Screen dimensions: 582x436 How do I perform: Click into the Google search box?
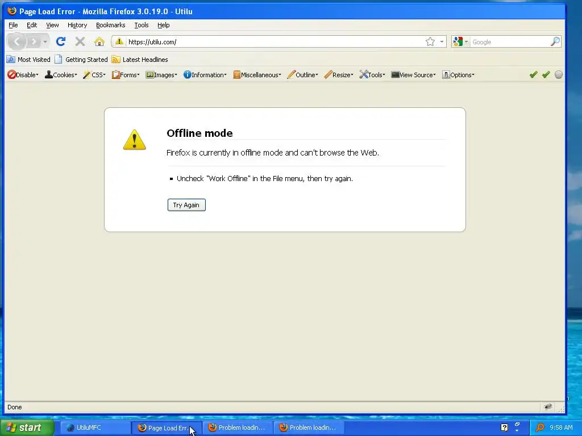(510, 42)
